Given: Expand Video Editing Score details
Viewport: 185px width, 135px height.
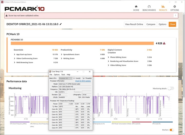Looking at the screenshot, I should [x=108, y=65].
